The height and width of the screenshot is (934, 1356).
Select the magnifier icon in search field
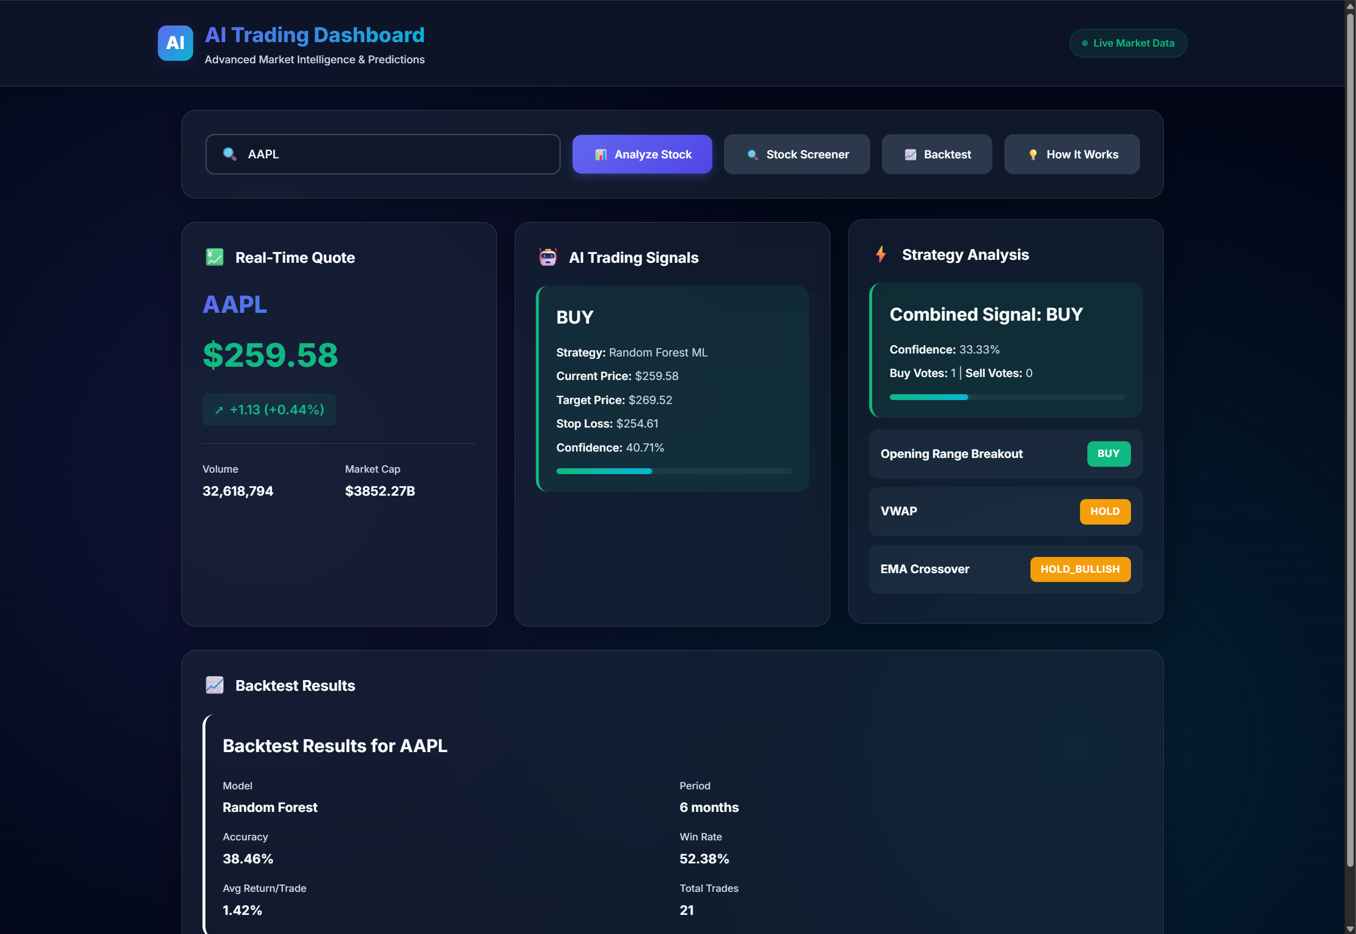tap(229, 154)
